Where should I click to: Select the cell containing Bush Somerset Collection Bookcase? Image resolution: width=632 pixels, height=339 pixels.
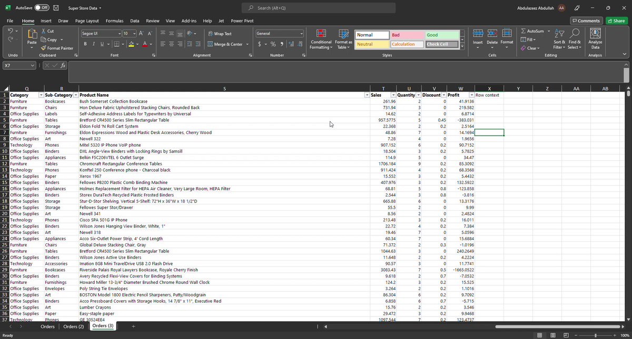pos(224,101)
